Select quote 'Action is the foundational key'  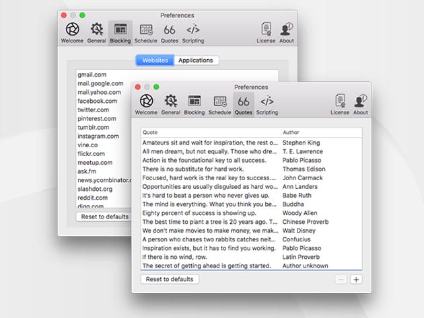[x=252, y=160]
